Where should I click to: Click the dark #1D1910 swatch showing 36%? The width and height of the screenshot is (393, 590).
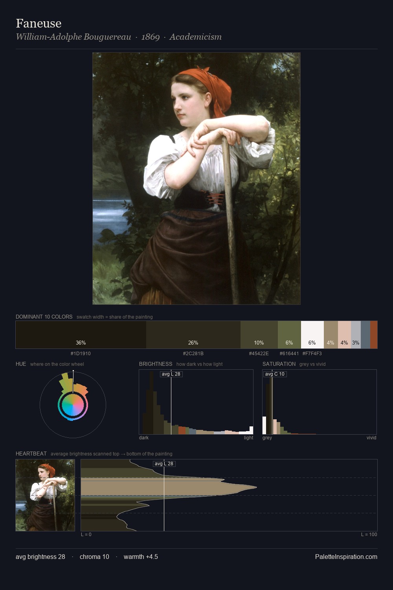(81, 335)
